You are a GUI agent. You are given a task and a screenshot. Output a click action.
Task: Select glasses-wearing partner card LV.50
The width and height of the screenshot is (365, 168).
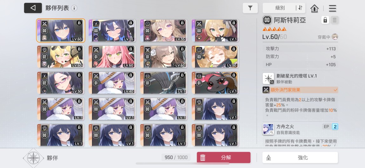[61, 83]
